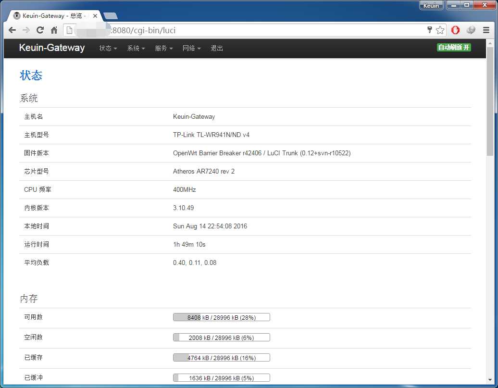Click the load average 0.40, 0.11, 0.08
Screen dimensions: 498x388
195,263
